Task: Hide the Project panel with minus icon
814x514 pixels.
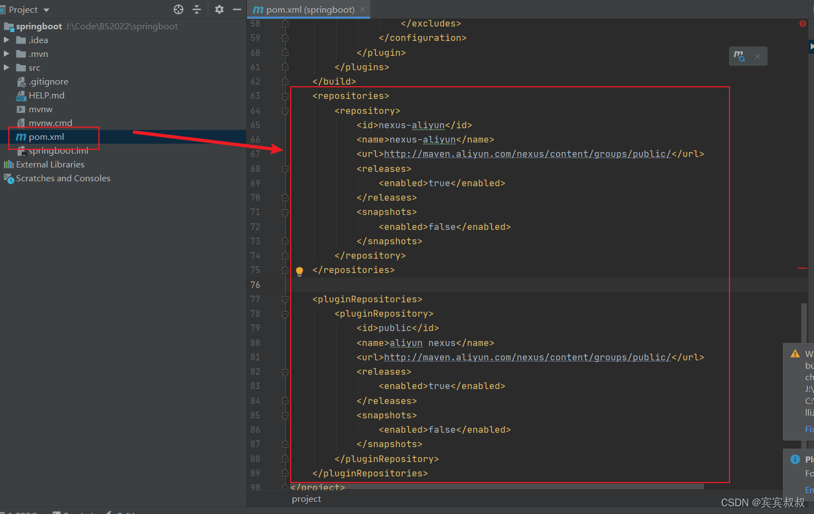Action: [237, 9]
